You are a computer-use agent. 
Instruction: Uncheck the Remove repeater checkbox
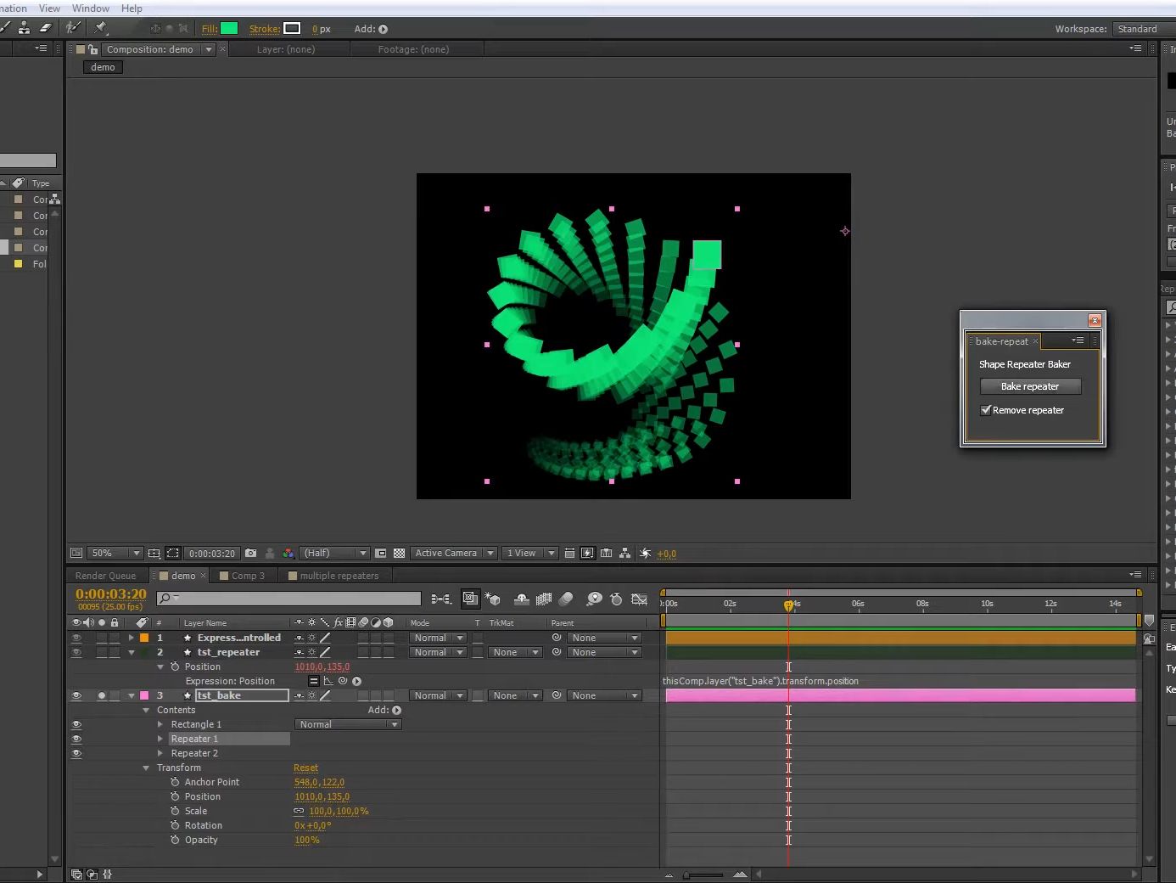[x=986, y=410]
